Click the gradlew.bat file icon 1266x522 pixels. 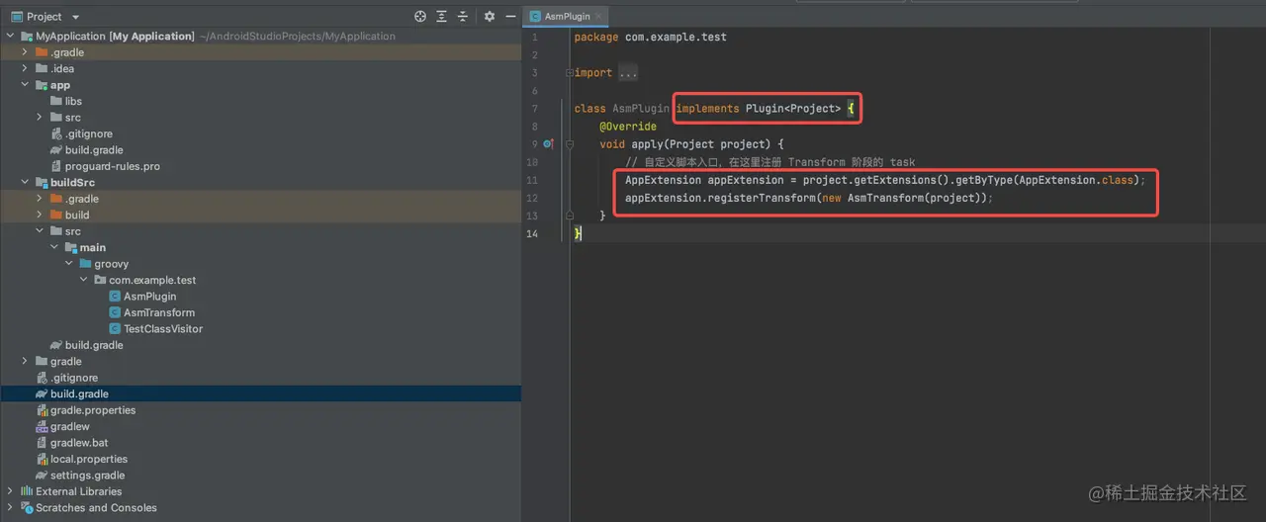pyautogui.click(x=42, y=443)
